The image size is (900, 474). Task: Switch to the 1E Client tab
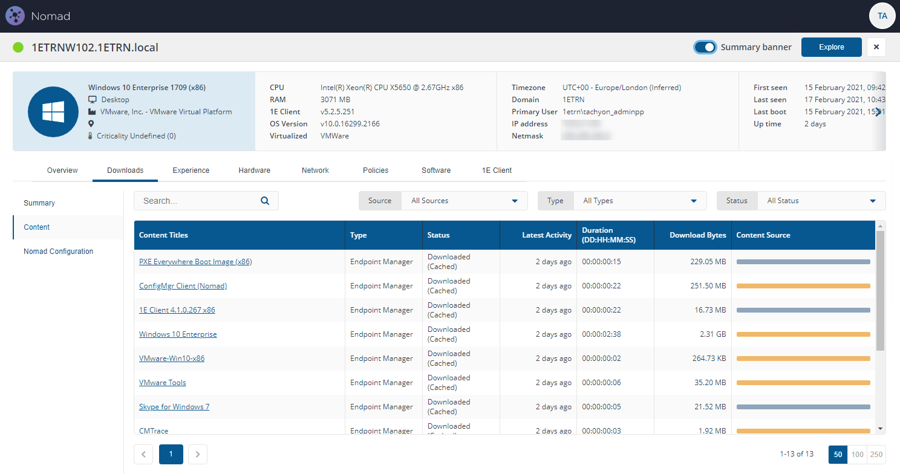[x=497, y=170]
